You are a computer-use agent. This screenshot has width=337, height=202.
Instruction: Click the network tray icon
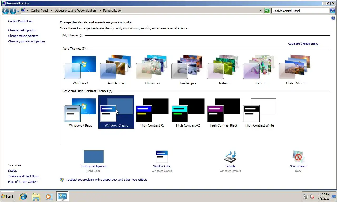point(306,196)
